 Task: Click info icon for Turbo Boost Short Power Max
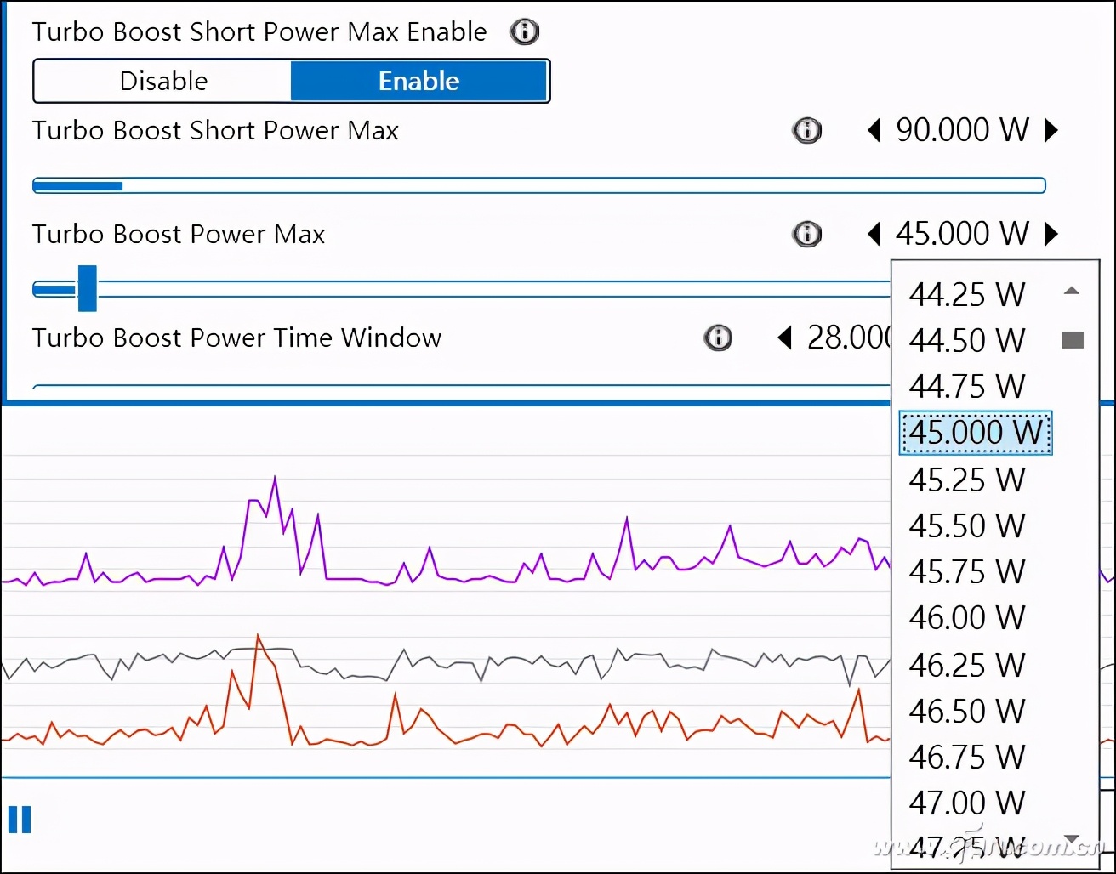point(806,130)
